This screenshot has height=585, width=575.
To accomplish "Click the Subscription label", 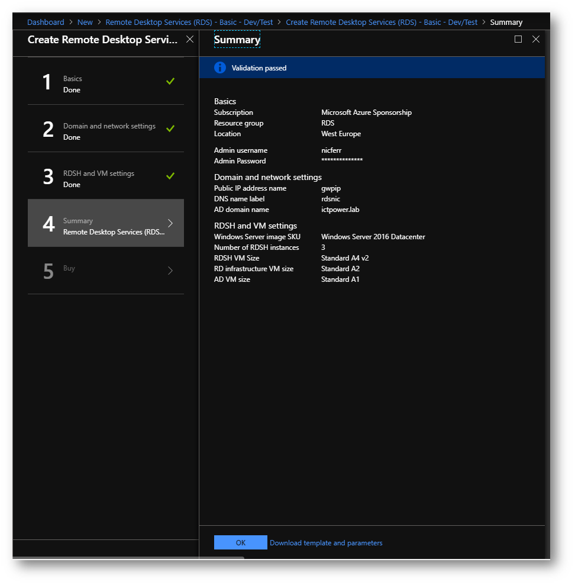I will (233, 112).
